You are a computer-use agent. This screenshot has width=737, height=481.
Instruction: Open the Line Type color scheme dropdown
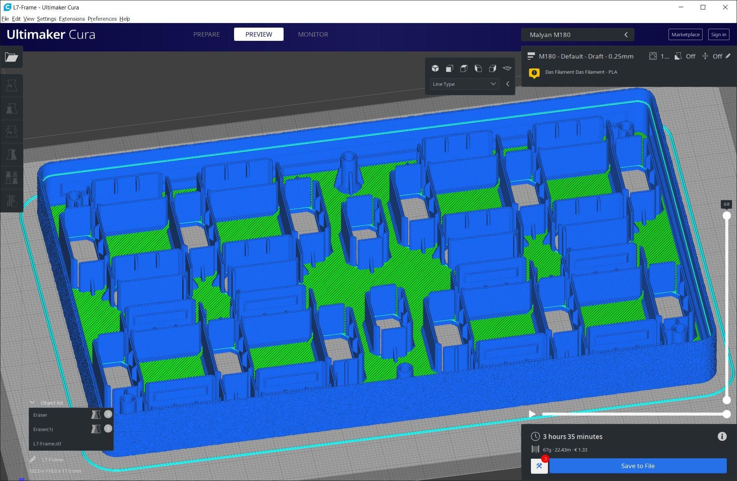coord(464,84)
